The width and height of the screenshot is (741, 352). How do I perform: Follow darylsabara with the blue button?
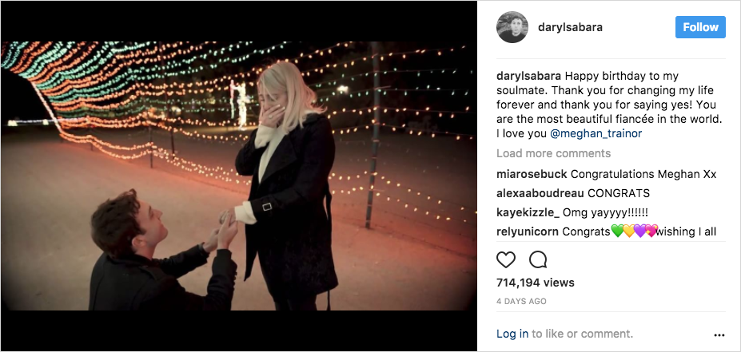coord(700,27)
